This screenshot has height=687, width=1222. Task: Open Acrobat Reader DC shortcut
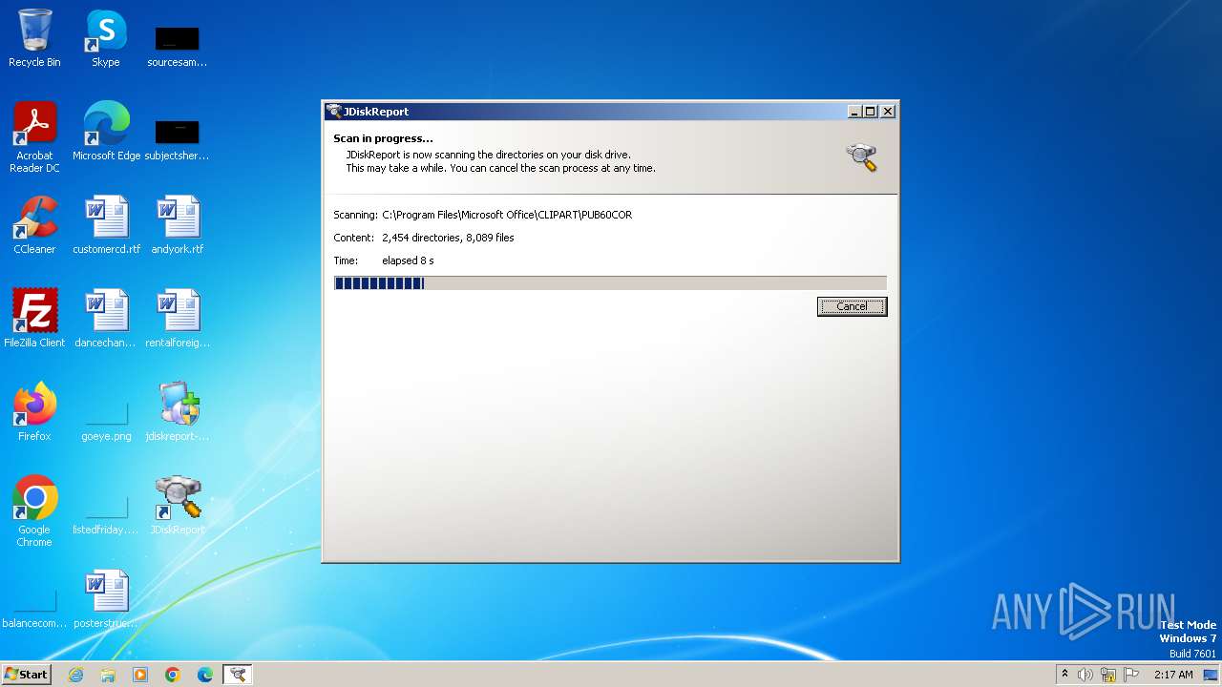click(x=34, y=138)
